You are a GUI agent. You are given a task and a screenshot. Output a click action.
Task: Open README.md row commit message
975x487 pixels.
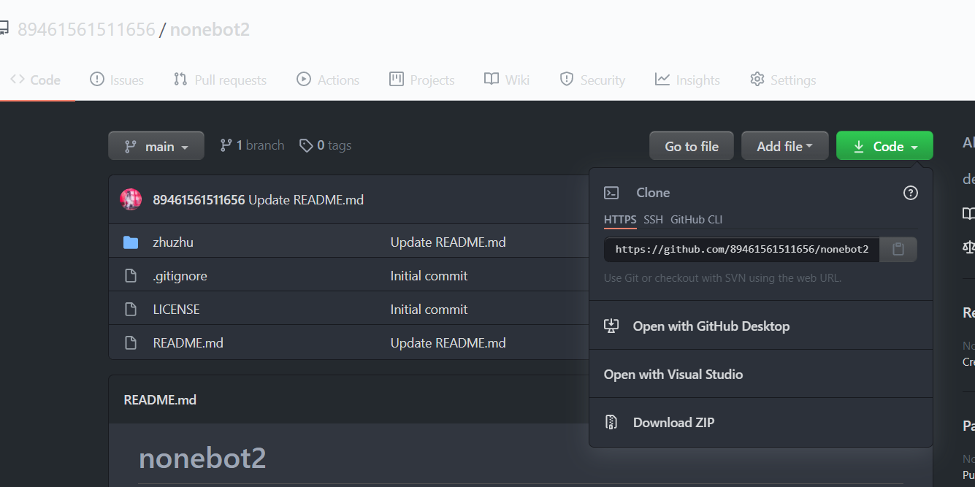(x=448, y=343)
